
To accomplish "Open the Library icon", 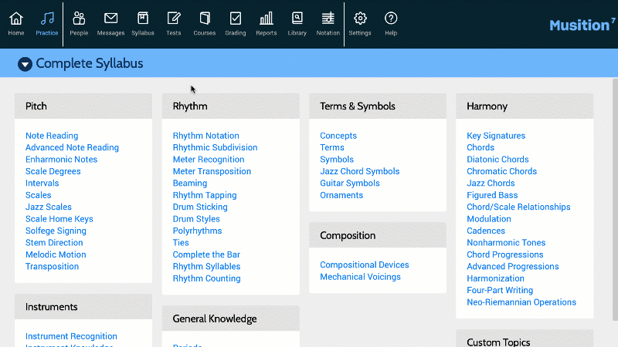I will coord(297,19).
